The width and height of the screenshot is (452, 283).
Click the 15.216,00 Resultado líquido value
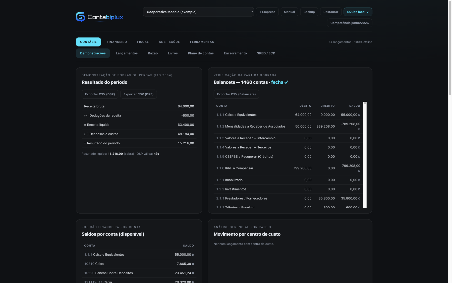115,154
